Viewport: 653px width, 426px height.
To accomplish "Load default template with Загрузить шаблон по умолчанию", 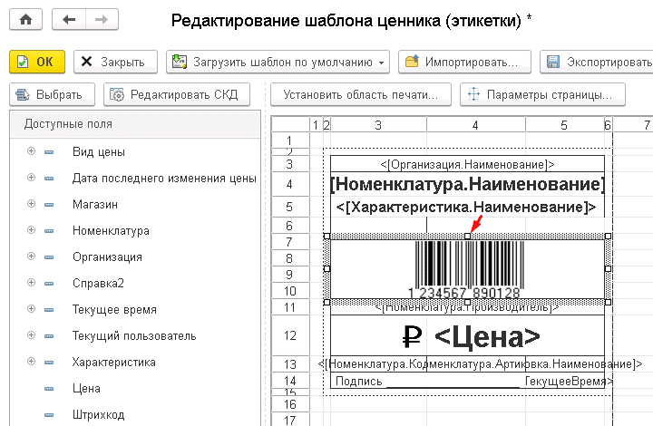I will click(x=278, y=62).
